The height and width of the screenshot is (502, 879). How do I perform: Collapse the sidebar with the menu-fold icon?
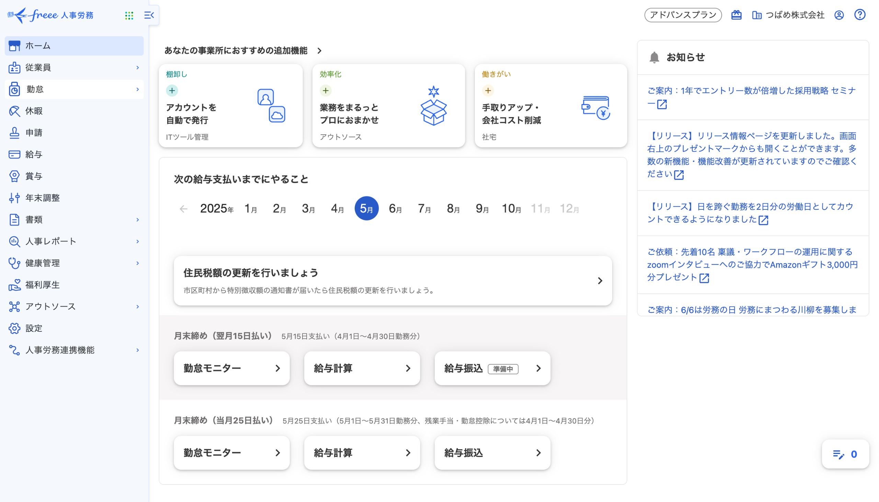(149, 15)
